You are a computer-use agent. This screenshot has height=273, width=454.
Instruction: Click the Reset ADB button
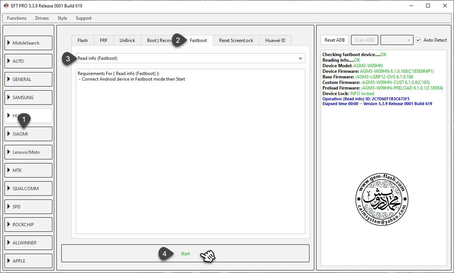(x=335, y=40)
